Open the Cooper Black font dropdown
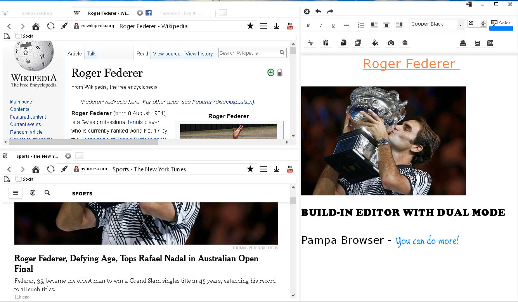 [461, 25]
